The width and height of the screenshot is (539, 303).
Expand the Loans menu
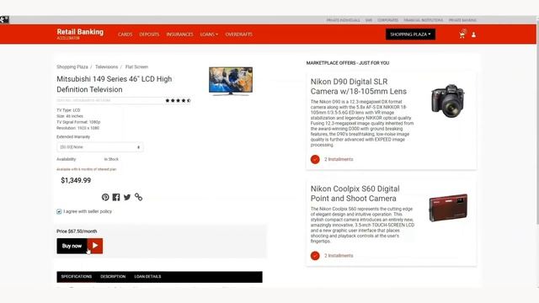pos(209,35)
